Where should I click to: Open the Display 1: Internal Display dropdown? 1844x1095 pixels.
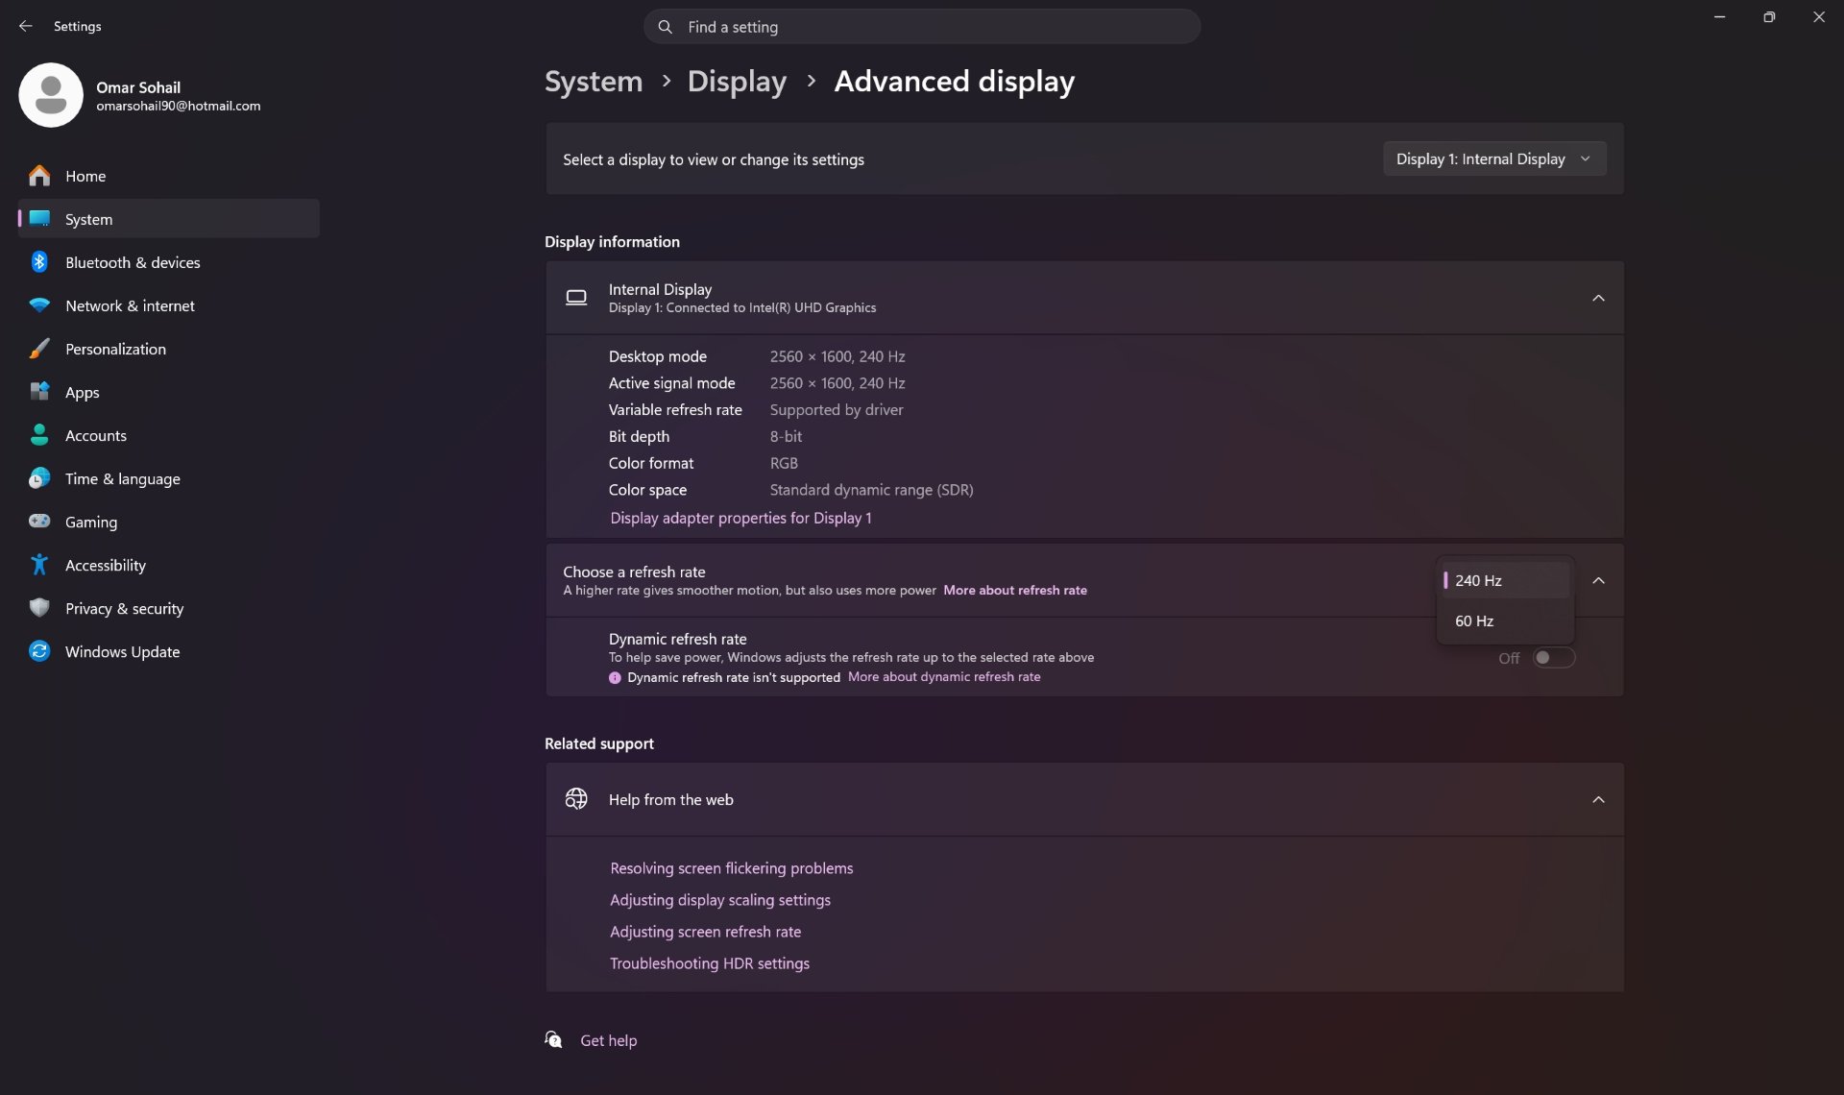click(1494, 158)
